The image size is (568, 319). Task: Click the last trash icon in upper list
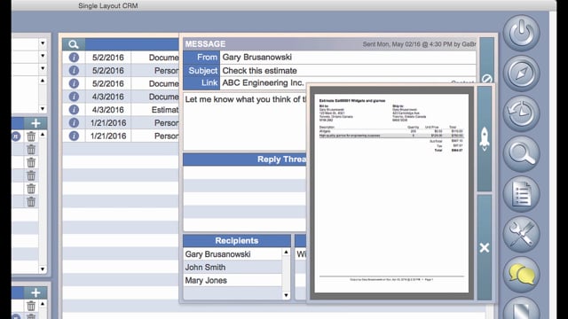click(31, 202)
